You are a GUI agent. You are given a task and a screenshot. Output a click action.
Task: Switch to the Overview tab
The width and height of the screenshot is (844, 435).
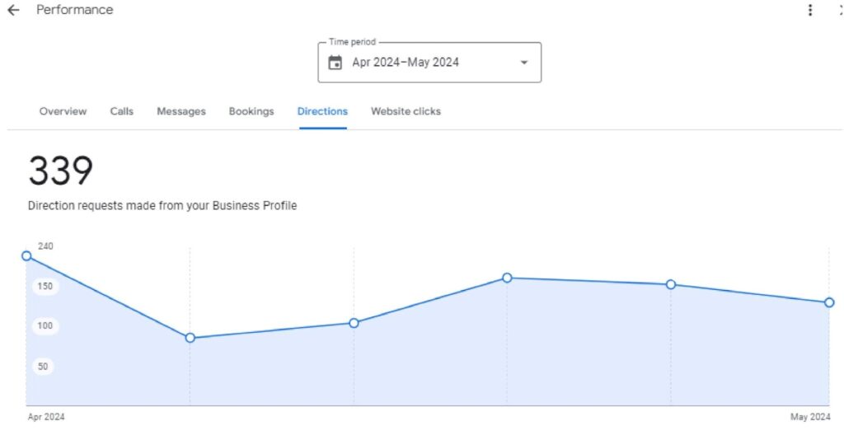[63, 111]
